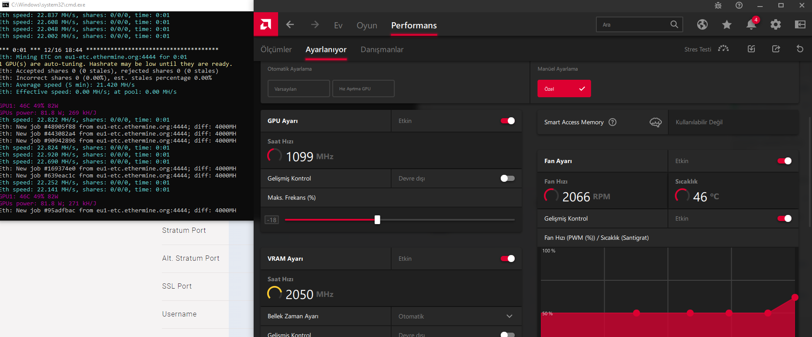
Task: Click Username in the background page
Action: click(x=179, y=314)
